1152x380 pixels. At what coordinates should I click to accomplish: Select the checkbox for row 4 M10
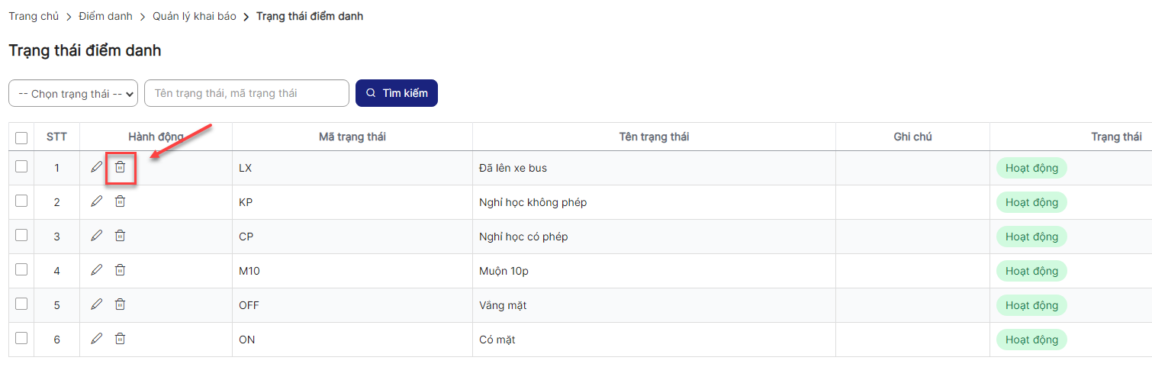pos(21,269)
